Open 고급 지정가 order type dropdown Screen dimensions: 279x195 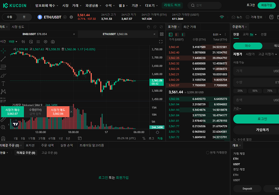[267, 54]
